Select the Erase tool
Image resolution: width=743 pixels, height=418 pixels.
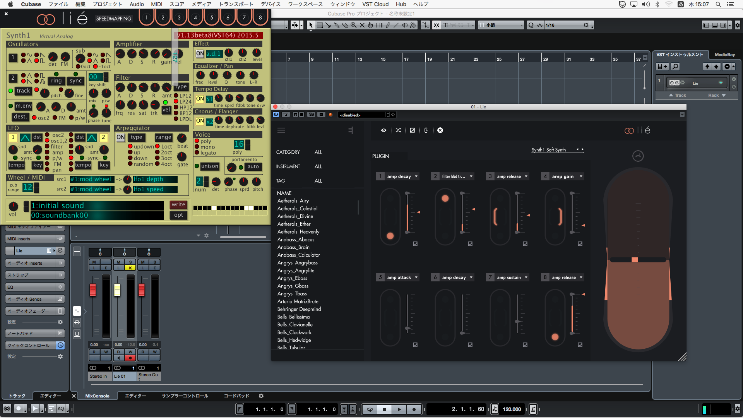(x=345, y=25)
